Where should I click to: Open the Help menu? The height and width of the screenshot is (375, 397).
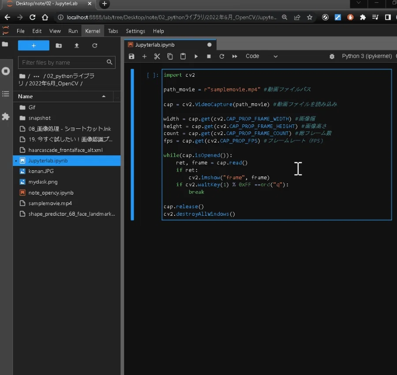(158, 31)
